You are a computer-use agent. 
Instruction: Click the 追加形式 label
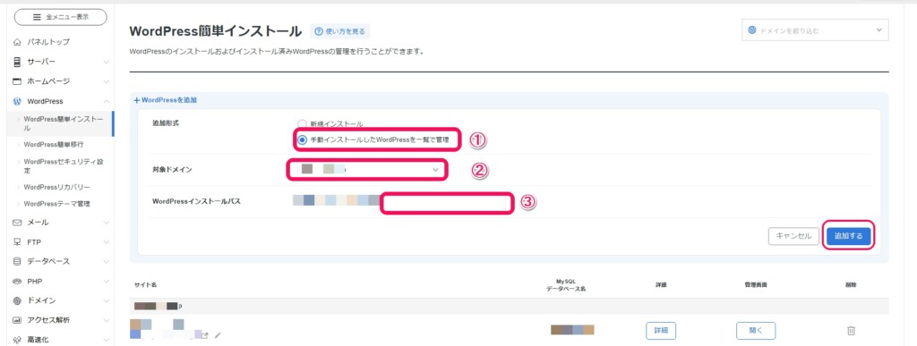(x=166, y=124)
